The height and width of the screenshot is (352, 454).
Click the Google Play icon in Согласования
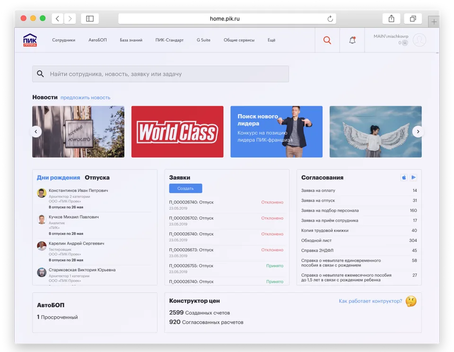(x=414, y=177)
